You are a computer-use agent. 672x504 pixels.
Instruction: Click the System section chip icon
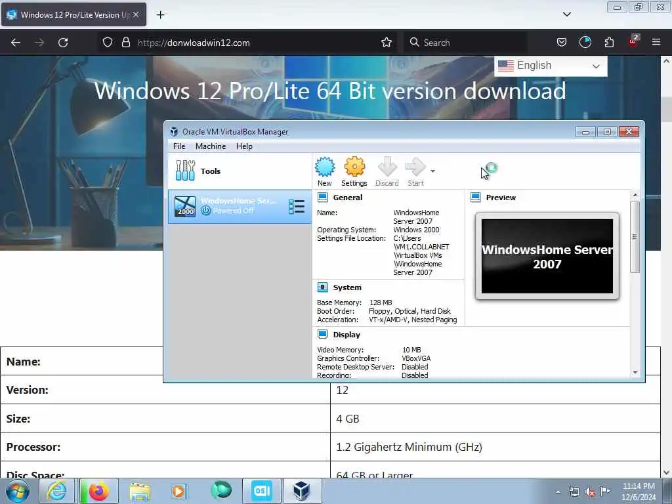tap(323, 287)
